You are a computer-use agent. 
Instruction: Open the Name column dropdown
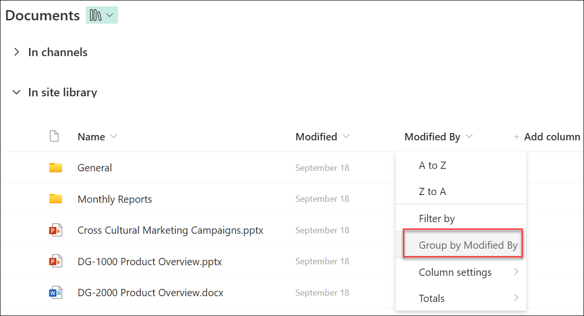click(x=115, y=137)
